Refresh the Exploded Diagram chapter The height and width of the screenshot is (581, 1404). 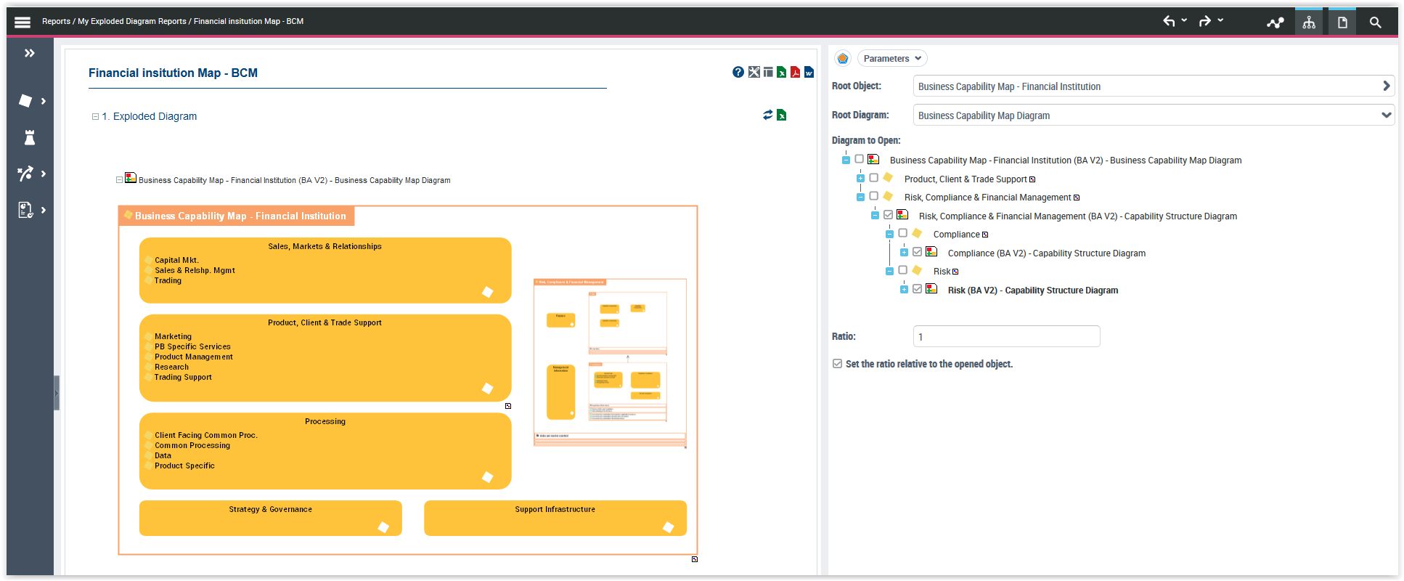pos(767,115)
